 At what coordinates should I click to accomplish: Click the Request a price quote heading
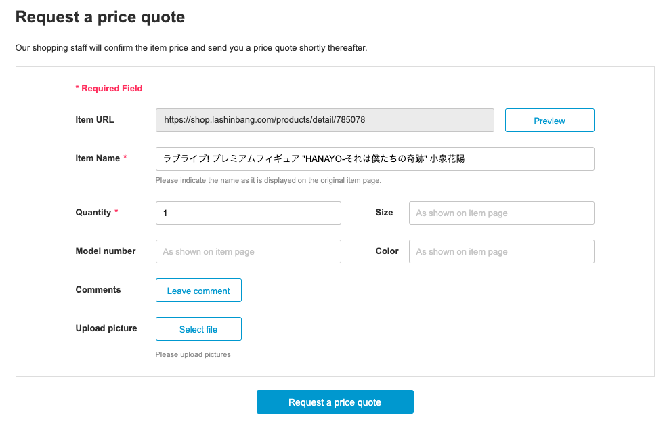[x=100, y=17]
